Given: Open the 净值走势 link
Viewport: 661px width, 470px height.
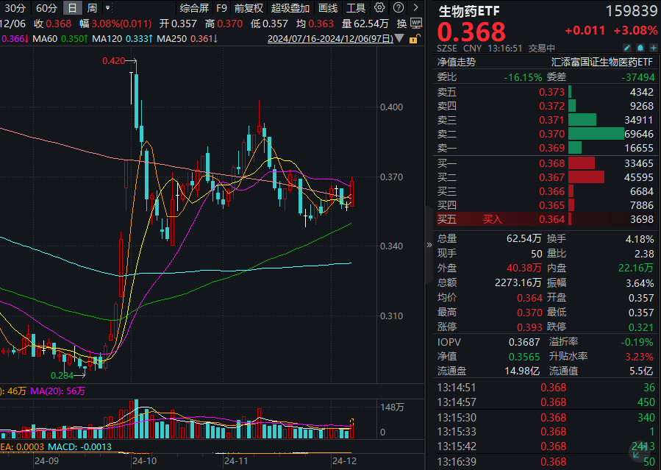Looking at the screenshot, I should pos(457,62).
